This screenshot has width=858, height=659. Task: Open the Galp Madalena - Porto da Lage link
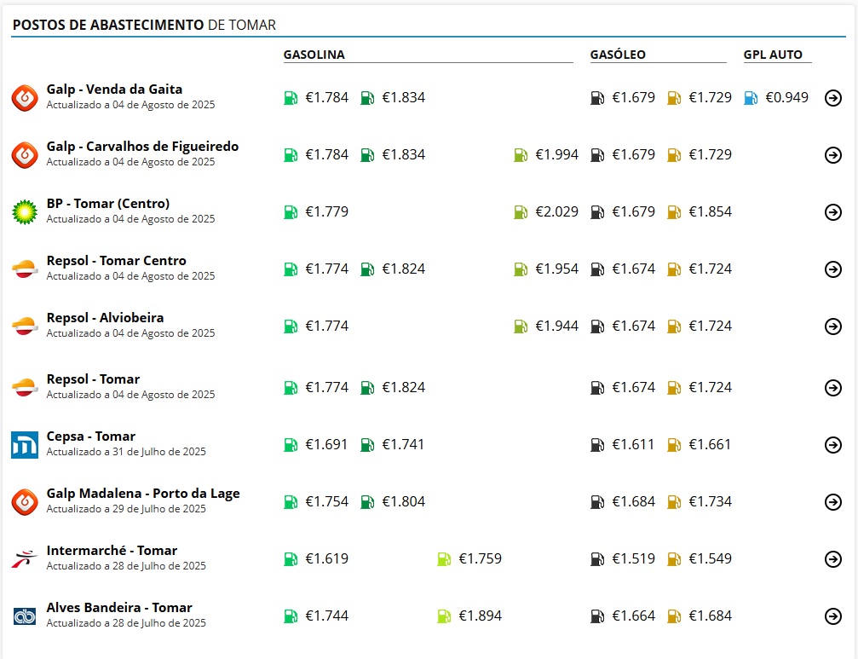pos(143,494)
